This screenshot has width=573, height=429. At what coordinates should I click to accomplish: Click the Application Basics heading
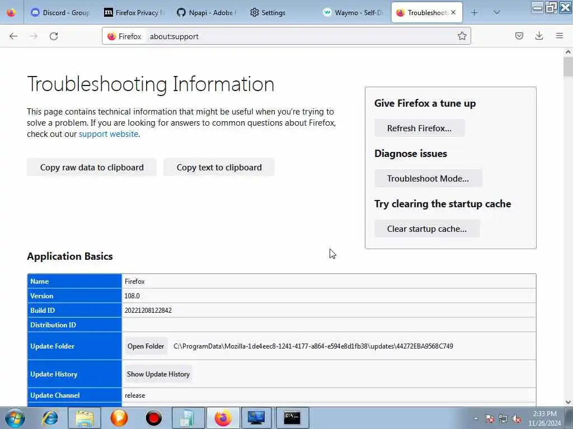70,256
